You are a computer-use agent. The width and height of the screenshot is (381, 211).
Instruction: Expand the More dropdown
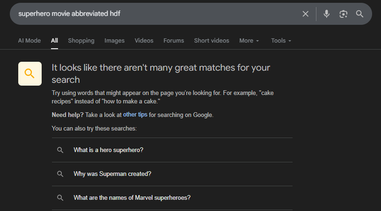[249, 41]
